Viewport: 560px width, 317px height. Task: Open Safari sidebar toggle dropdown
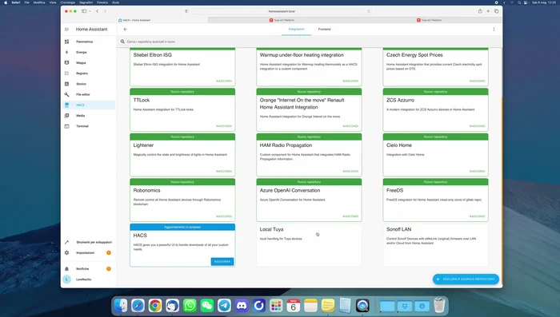coord(90,11)
